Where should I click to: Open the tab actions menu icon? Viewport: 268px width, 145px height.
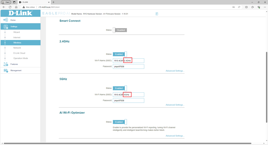tap(14, 2)
